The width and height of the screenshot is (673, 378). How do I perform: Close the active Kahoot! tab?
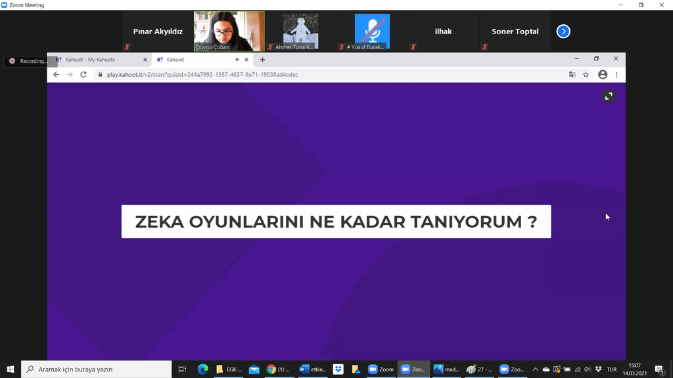click(246, 60)
